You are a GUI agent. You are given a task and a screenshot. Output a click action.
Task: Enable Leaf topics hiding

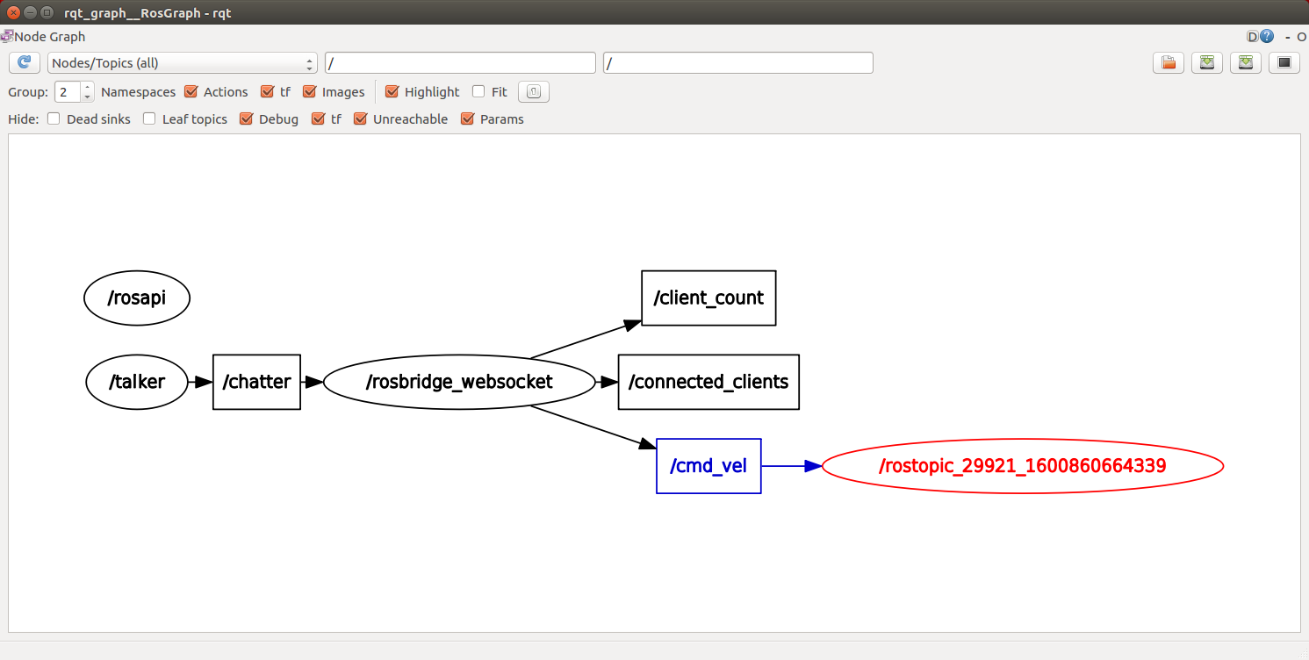pyautogui.click(x=148, y=118)
